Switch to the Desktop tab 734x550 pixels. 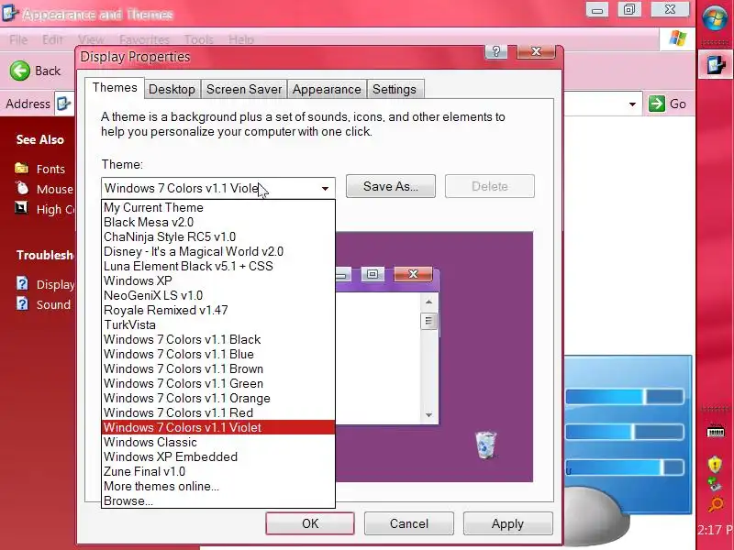coord(172,89)
